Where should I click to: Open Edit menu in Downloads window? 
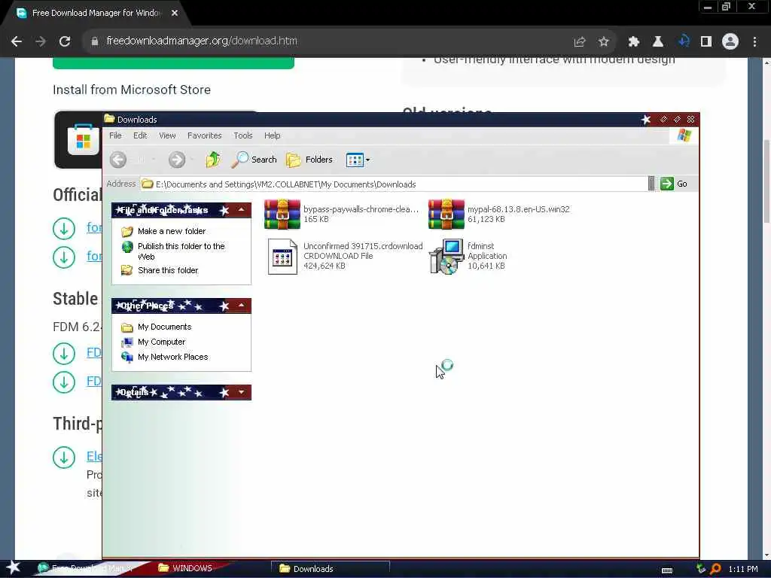tap(140, 135)
